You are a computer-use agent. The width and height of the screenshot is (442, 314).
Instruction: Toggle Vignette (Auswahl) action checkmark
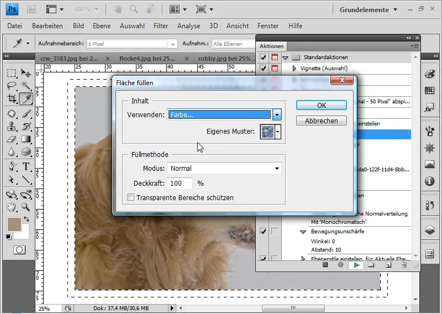[x=264, y=69]
